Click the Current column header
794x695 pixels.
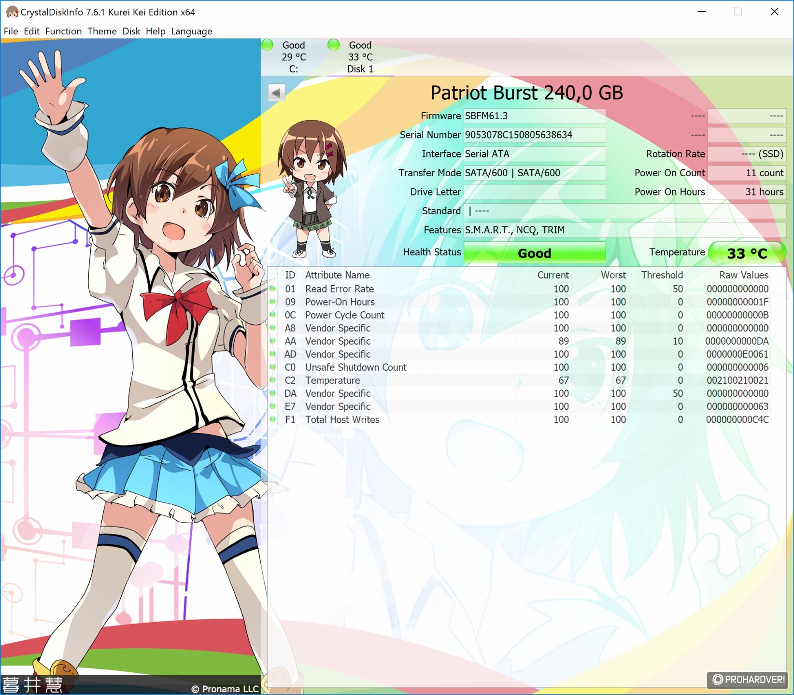click(553, 275)
